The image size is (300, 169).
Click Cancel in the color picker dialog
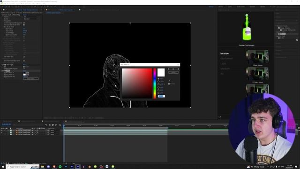pyautogui.click(x=173, y=73)
